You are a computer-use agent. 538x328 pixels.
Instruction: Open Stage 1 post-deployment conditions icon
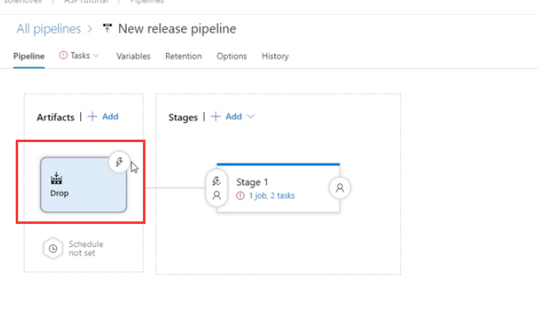point(340,188)
